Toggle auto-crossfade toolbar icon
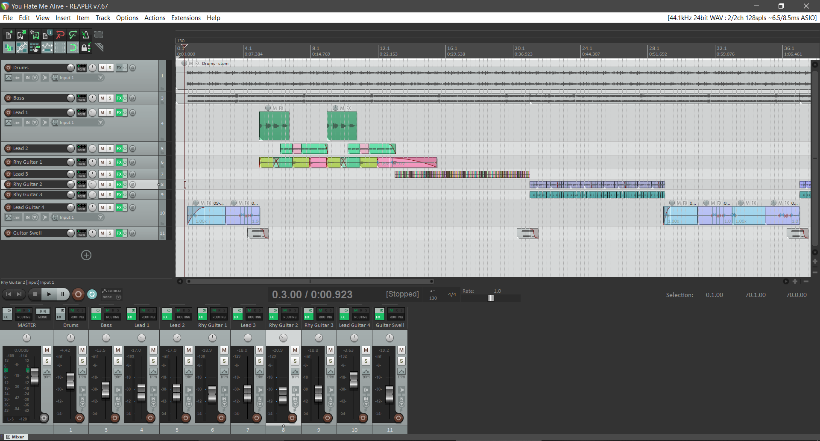Image resolution: width=820 pixels, height=441 pixels. (x=9, y=47)
